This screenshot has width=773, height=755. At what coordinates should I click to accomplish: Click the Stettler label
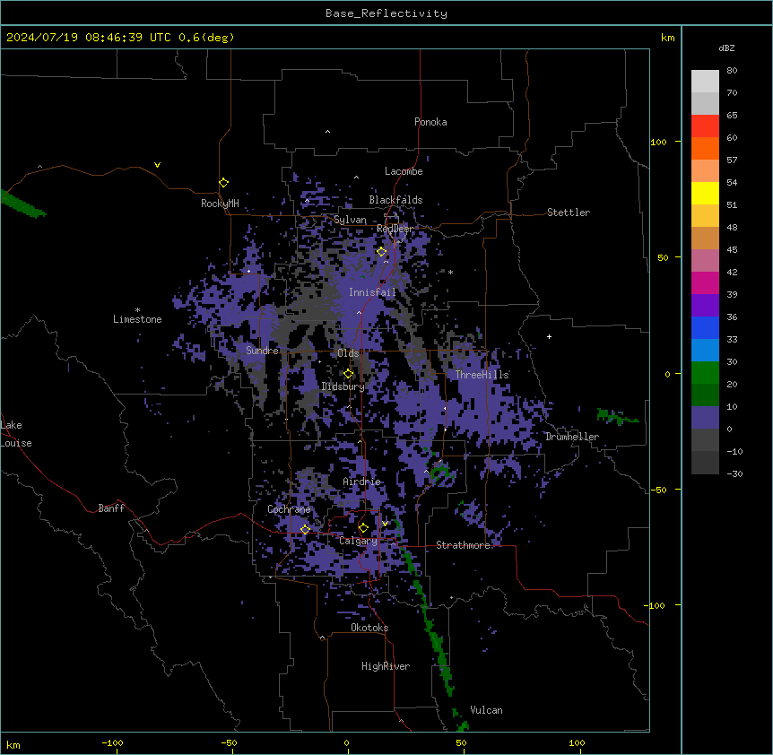click(569, 213)
